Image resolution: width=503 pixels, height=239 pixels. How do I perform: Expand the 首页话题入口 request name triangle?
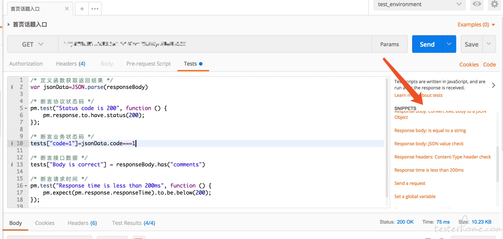pos(9,24)
